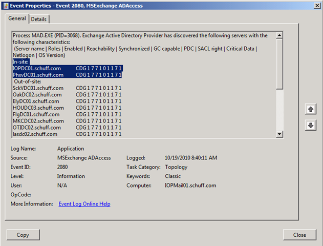Click the OpCode label
This screenshot has width=323, height=246.
[x=21, y=195]
